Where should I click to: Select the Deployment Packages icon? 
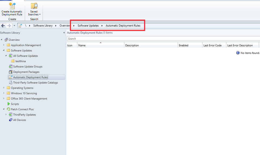click(11, 72)
